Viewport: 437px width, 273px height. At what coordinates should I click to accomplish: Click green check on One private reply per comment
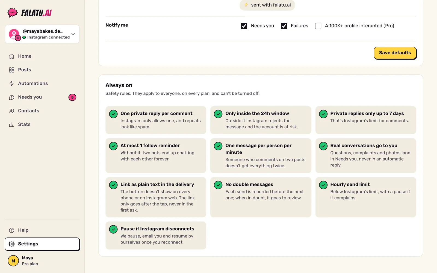pos(113,114)
